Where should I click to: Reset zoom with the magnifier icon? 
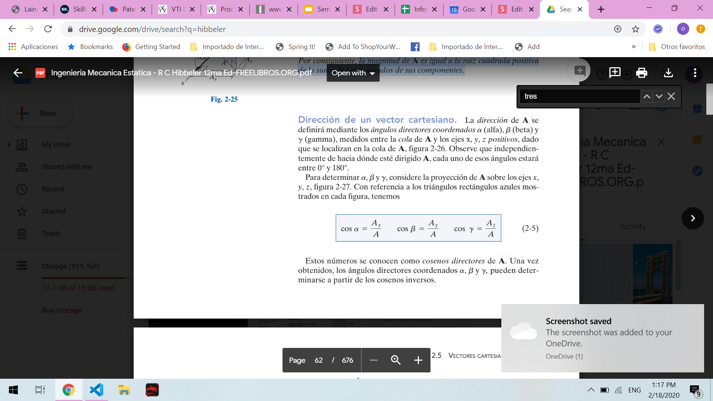pos(395,360)
